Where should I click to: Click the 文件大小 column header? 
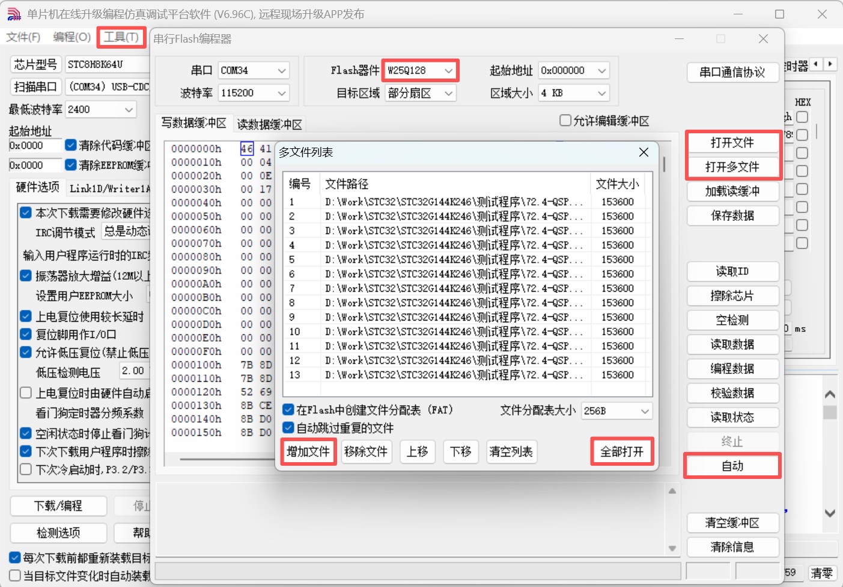618,184
